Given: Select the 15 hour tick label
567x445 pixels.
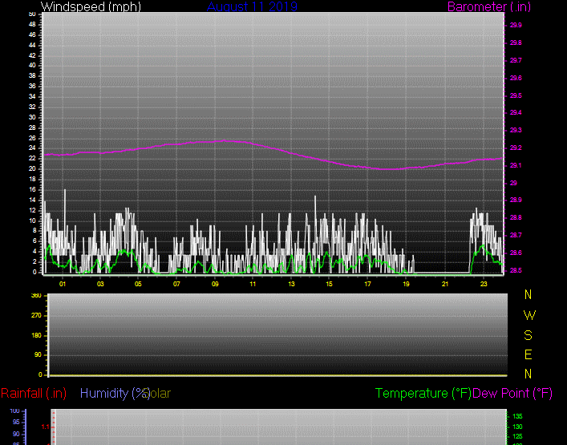Looking at the screenshot, I should point(329,284).
